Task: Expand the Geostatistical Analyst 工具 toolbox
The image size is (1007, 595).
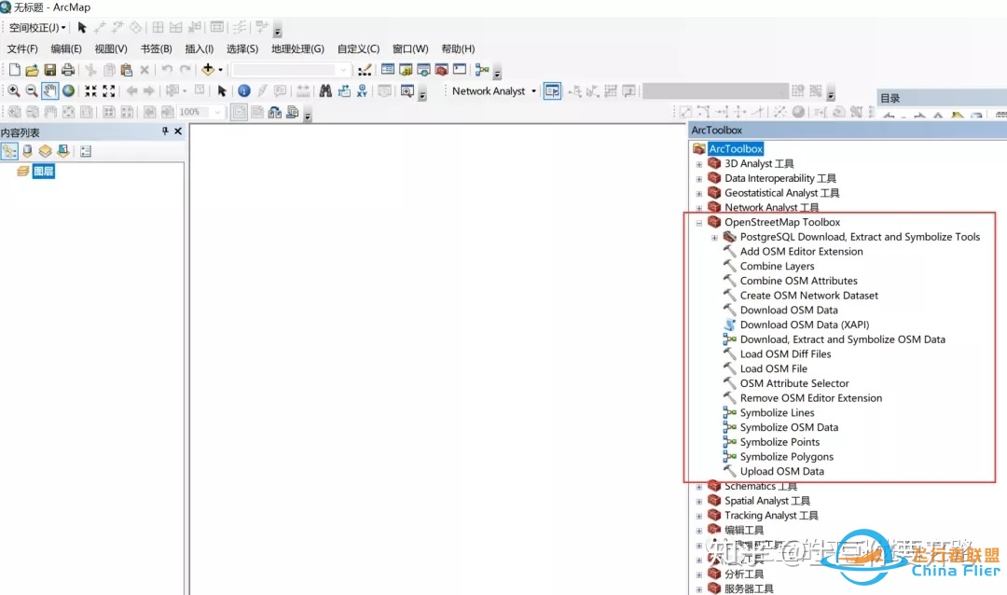Action: 699,194
